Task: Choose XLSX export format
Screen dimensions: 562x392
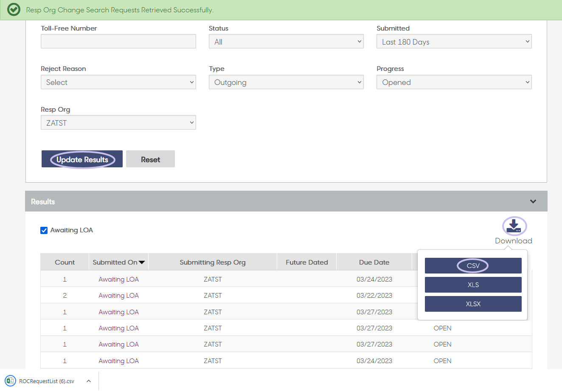Action: click(473, 304)
